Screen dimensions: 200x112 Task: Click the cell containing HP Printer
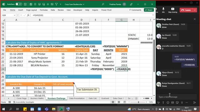click(40, 54)
